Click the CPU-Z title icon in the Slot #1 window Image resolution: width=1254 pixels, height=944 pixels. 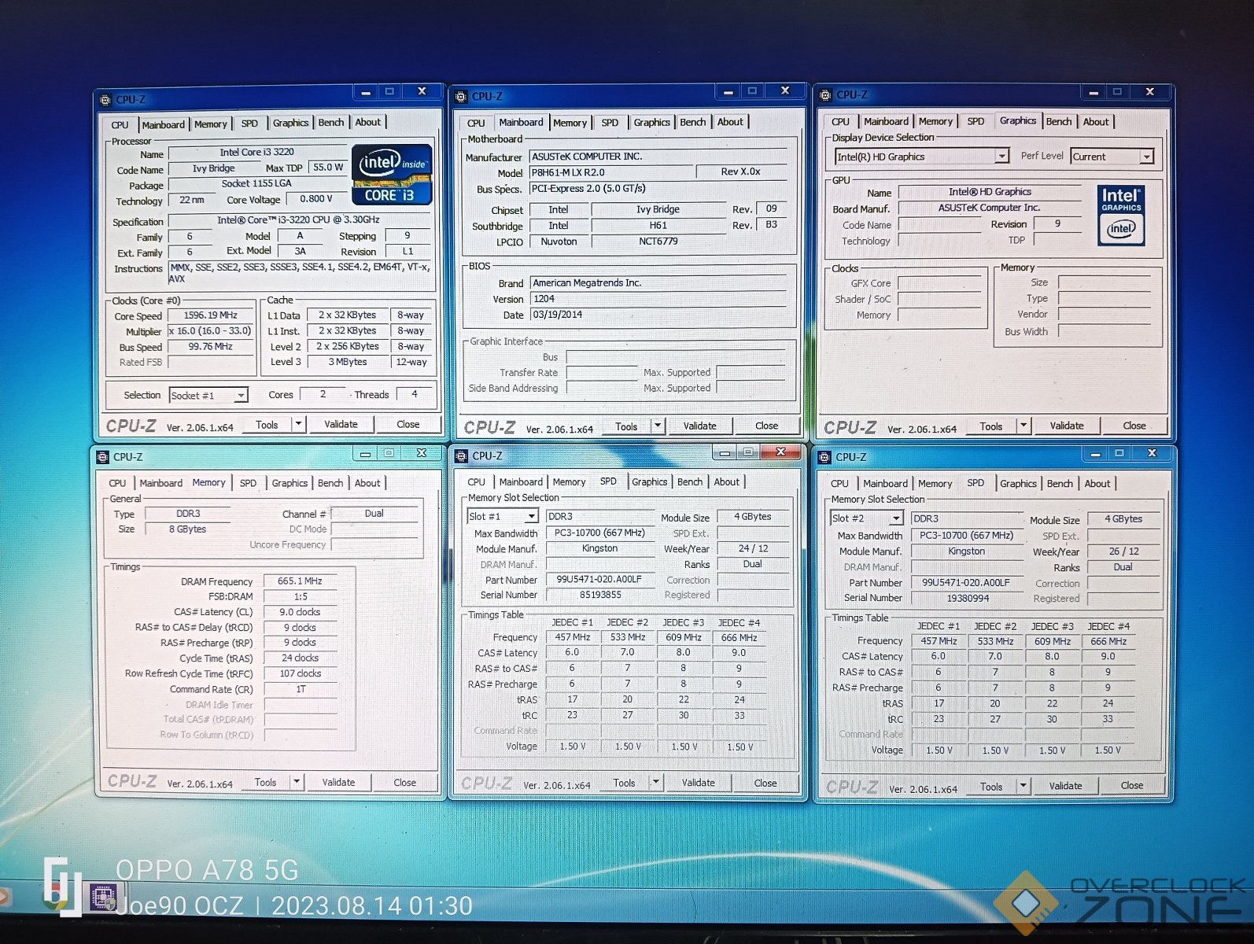461,456
